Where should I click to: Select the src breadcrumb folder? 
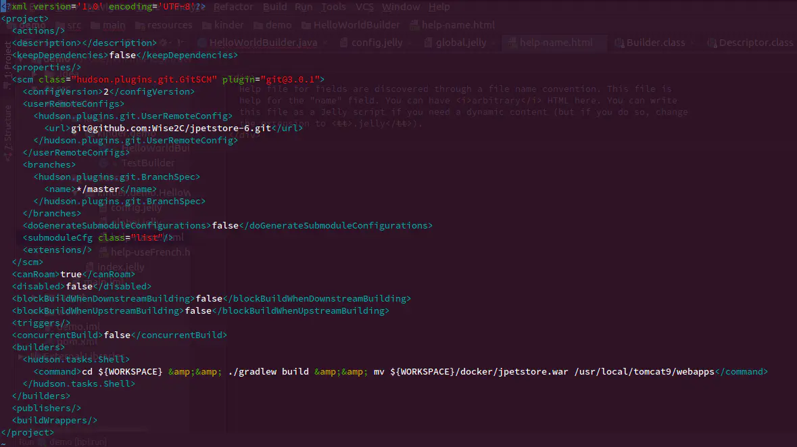[74, 25]
